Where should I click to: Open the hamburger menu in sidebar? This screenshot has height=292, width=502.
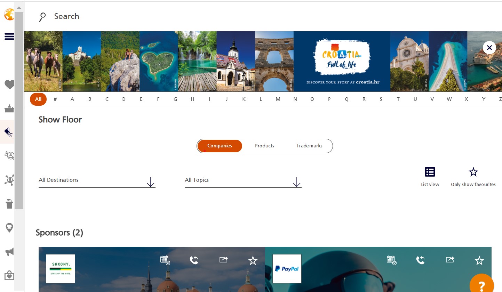point(9,36)
